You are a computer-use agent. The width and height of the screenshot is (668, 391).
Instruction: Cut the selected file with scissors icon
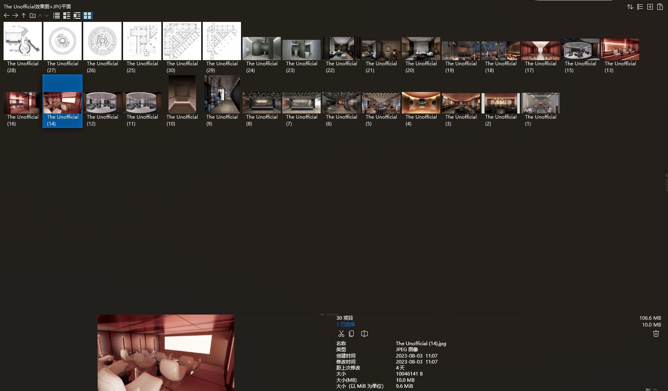[341, 334]
